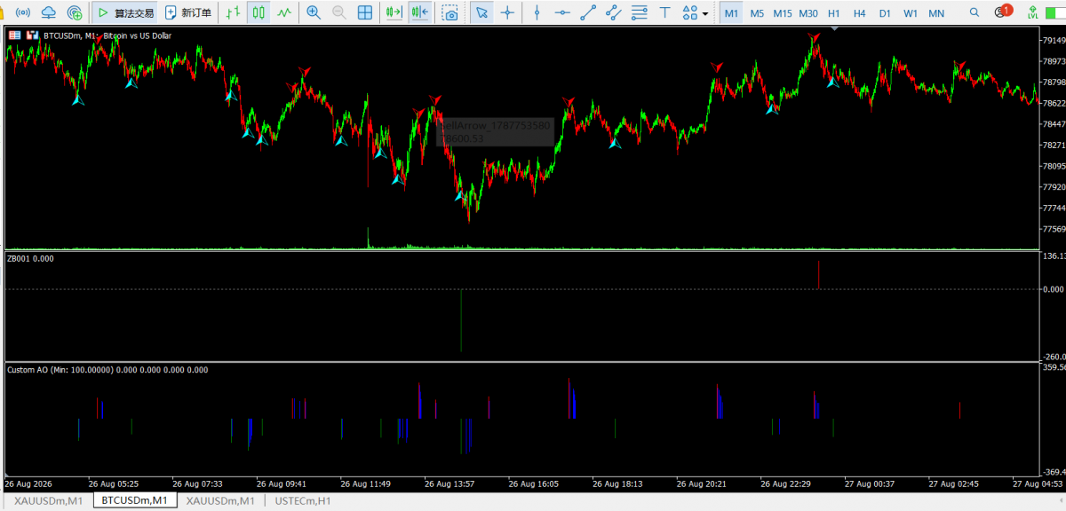Open the signals broadcast icon

pyautogui.click(x=23, y=13)
